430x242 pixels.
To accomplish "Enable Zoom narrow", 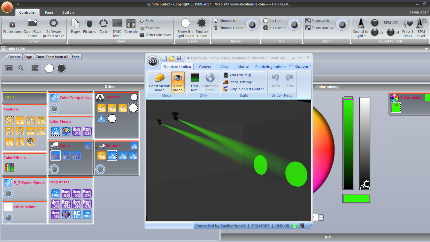I will point(319,28).
